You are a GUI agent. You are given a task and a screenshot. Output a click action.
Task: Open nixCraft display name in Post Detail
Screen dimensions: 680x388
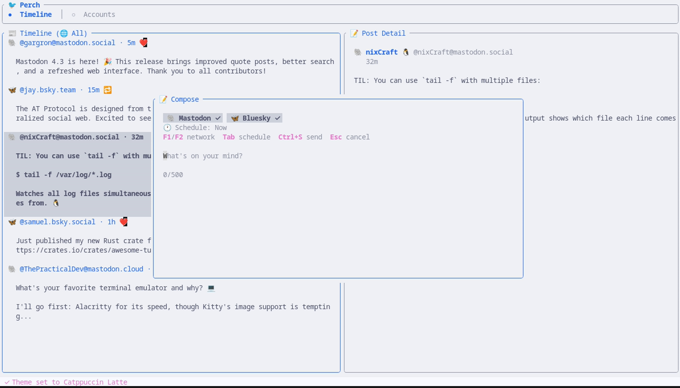click(382, 52)
